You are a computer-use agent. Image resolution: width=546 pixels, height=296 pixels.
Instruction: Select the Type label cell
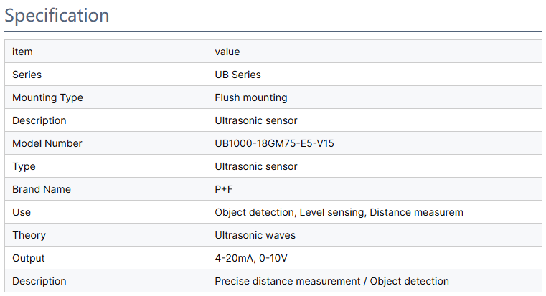[x=24, y=166]
